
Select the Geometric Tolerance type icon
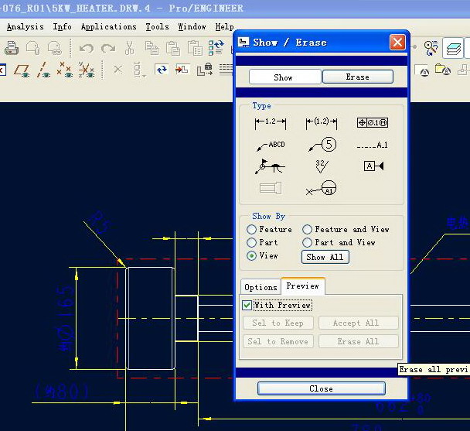(x=373, y=122)
